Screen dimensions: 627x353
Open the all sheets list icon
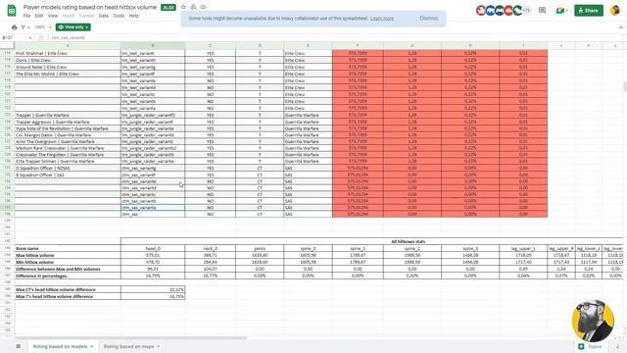18,346
